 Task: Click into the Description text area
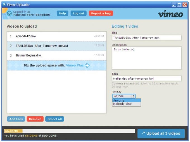tap(147, 58)
